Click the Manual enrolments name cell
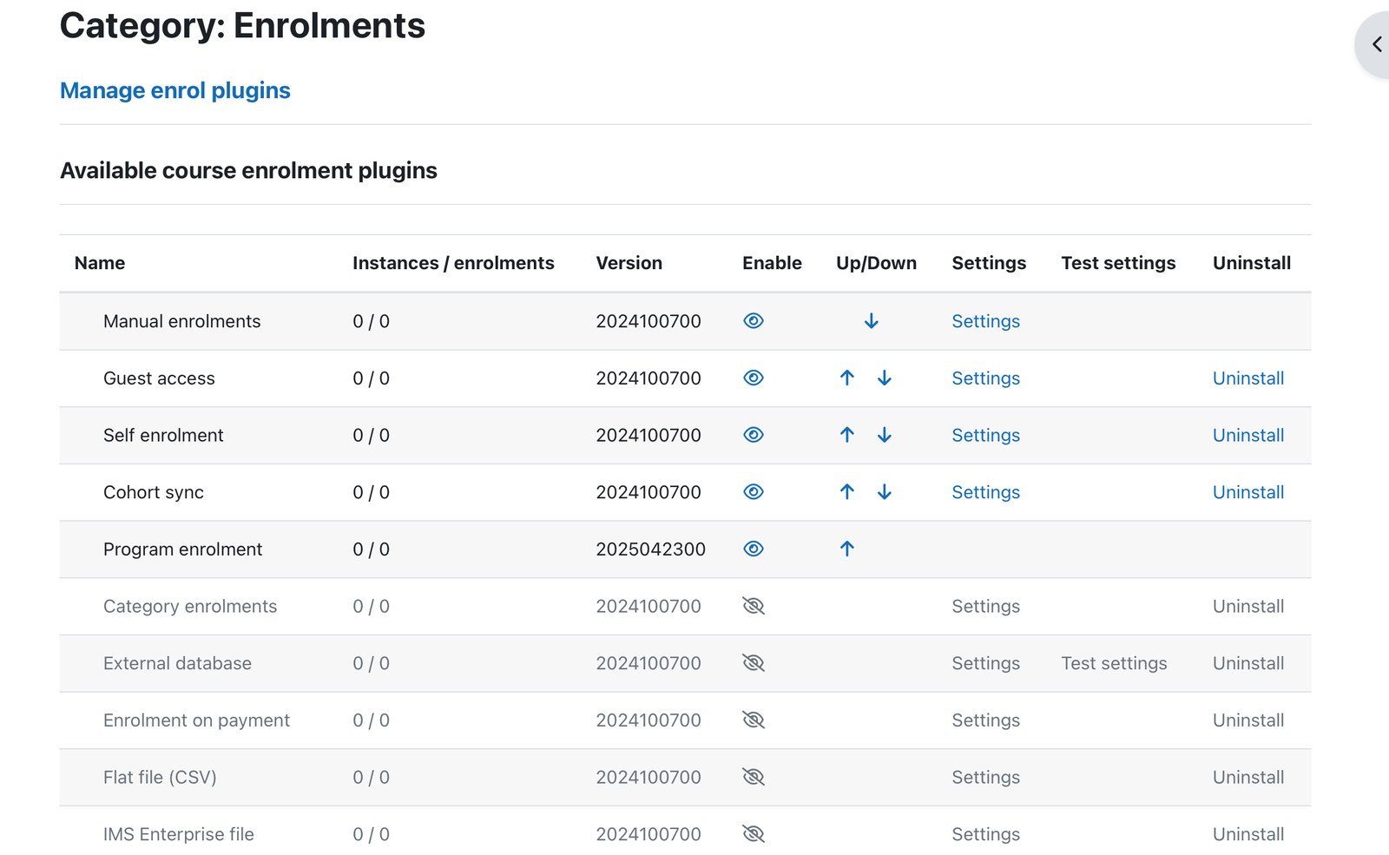This screenshot has width=1389, height=855. pos(181,321)
